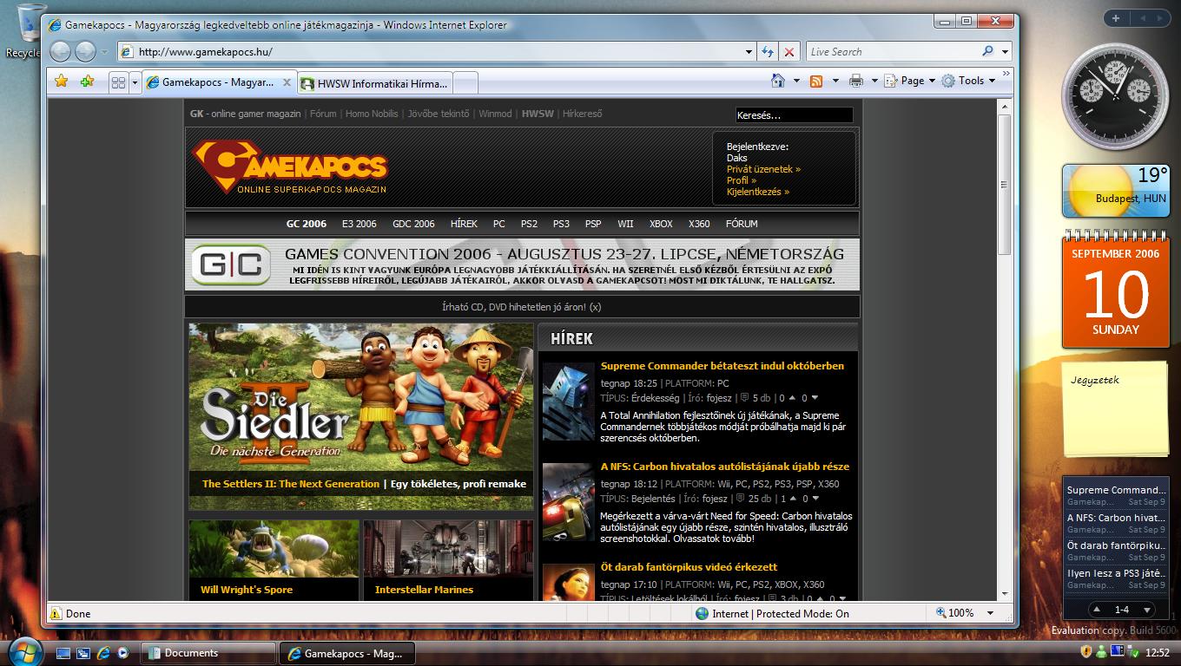
Task: Click the analog clock gadget
Action: (x=1116, y=96)
